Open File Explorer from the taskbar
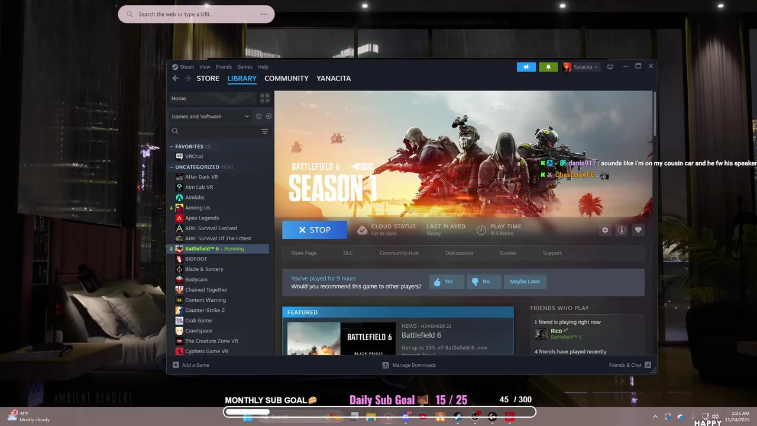The image size is (757, 426). click(x=371, y=417)
